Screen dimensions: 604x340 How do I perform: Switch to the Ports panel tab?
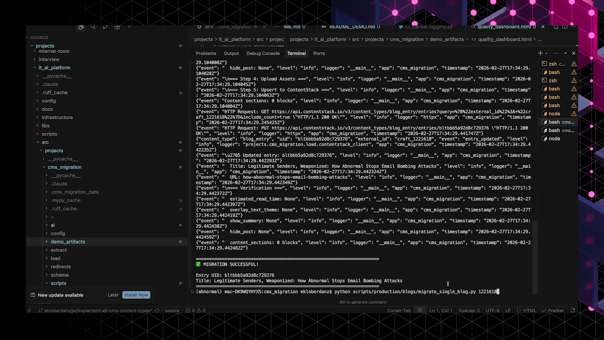coord(319,54)
